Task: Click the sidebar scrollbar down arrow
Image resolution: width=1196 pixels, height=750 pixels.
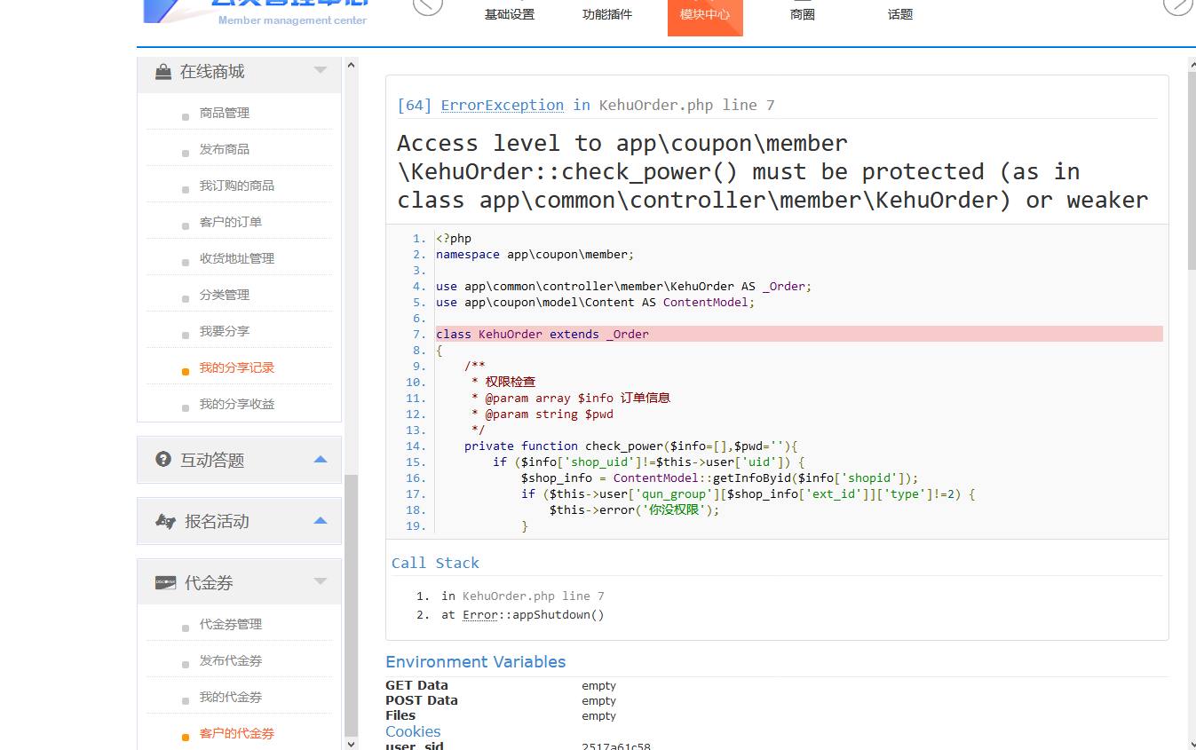Action: (x=351, y=743)
